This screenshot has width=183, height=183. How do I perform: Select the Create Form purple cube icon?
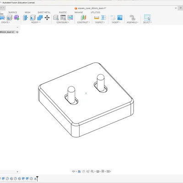[x=16, y=18]
